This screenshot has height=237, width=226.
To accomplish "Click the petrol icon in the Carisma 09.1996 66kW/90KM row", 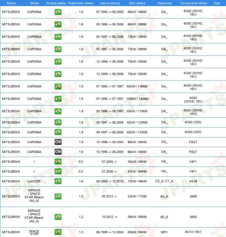I will [x=58, y=24].
